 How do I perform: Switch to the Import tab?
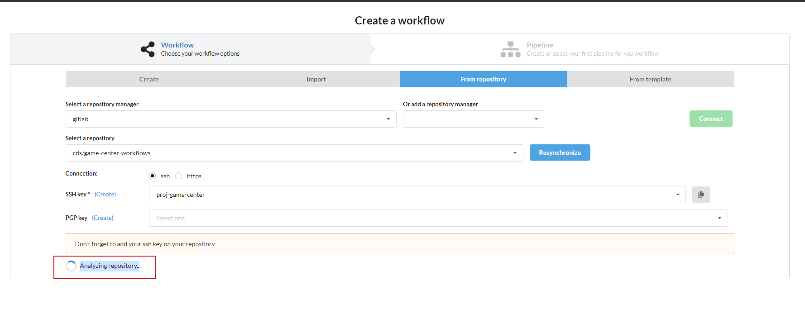click(316, 79)
